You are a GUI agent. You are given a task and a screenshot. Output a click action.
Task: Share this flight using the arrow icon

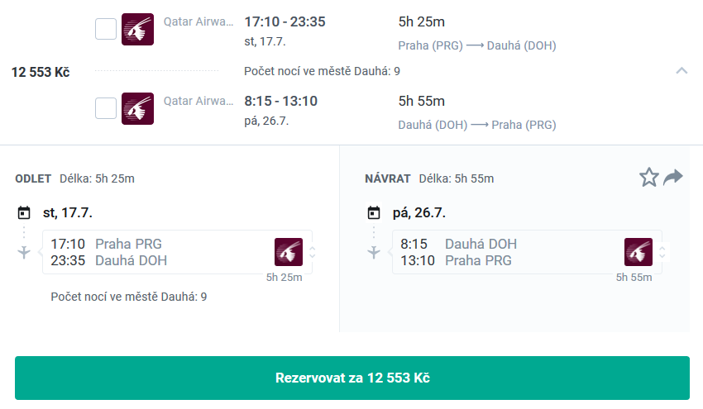[x=673, y=178]
